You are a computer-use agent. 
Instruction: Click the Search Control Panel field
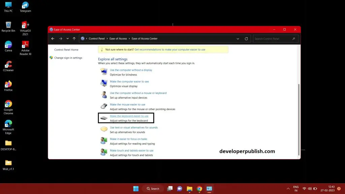pyautogui.click(x=276, y=39)
